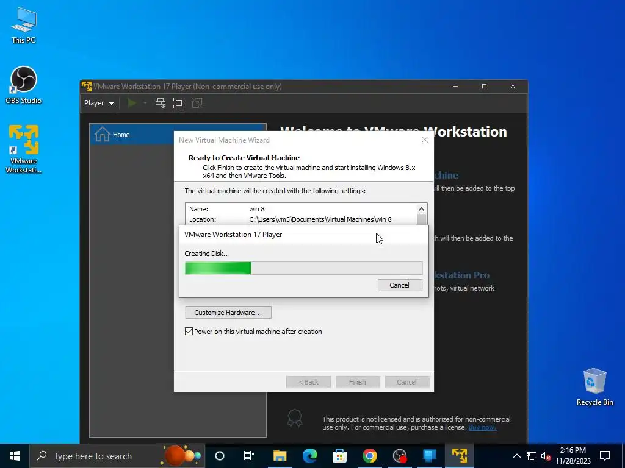Click Cancel at bottom of wizard
Screen dimensions: 625x468
coord(407,382)
